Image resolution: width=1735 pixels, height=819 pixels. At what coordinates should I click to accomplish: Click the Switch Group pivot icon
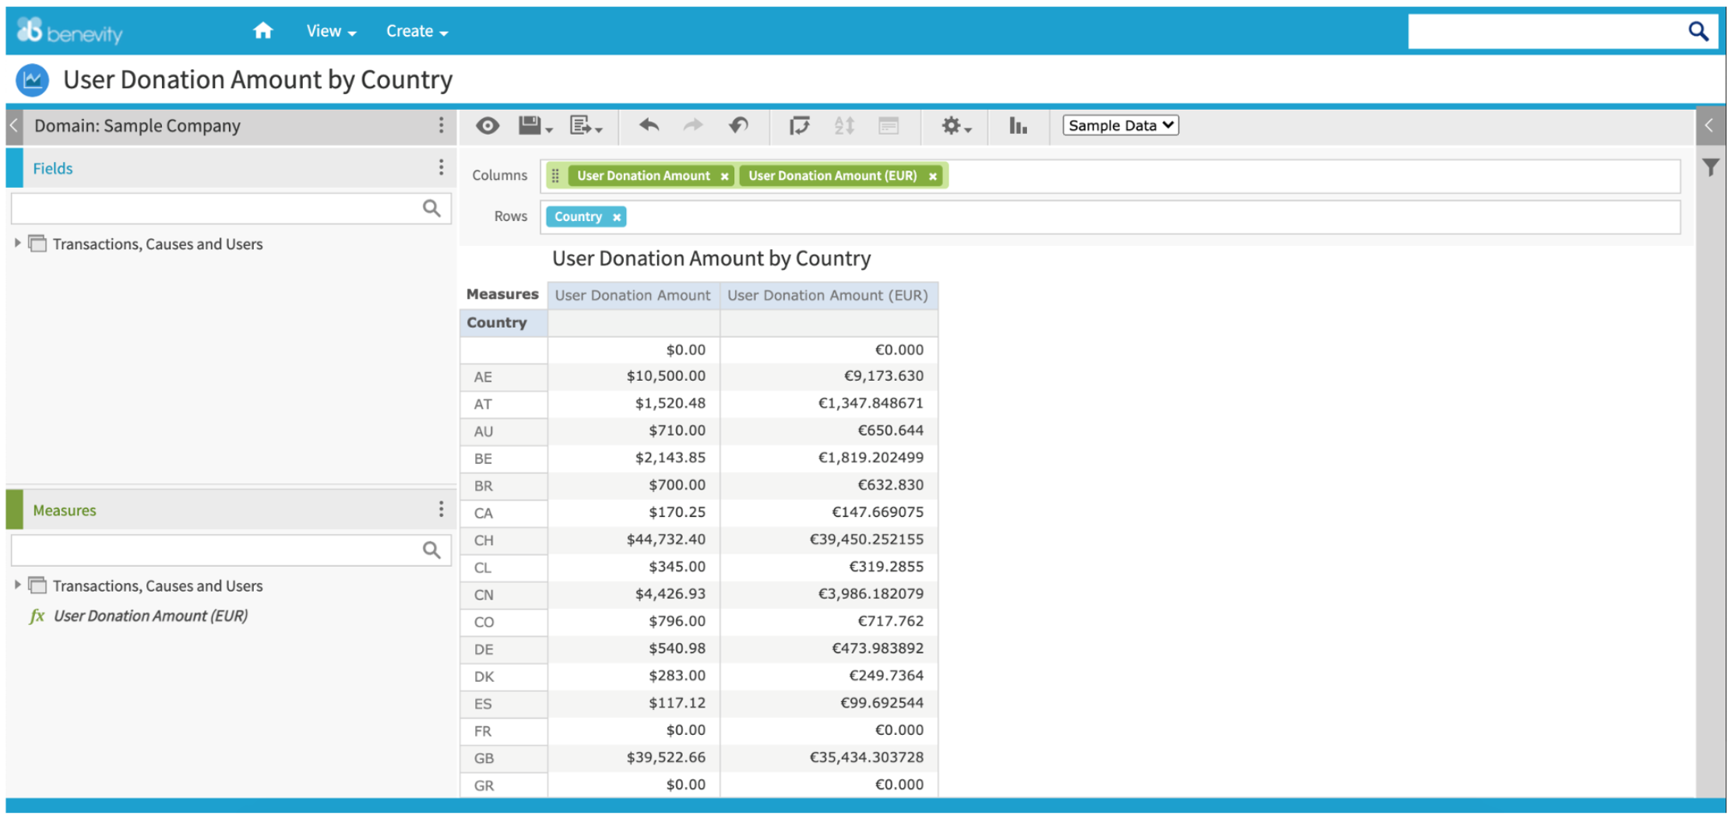click(x=799, y=125)
